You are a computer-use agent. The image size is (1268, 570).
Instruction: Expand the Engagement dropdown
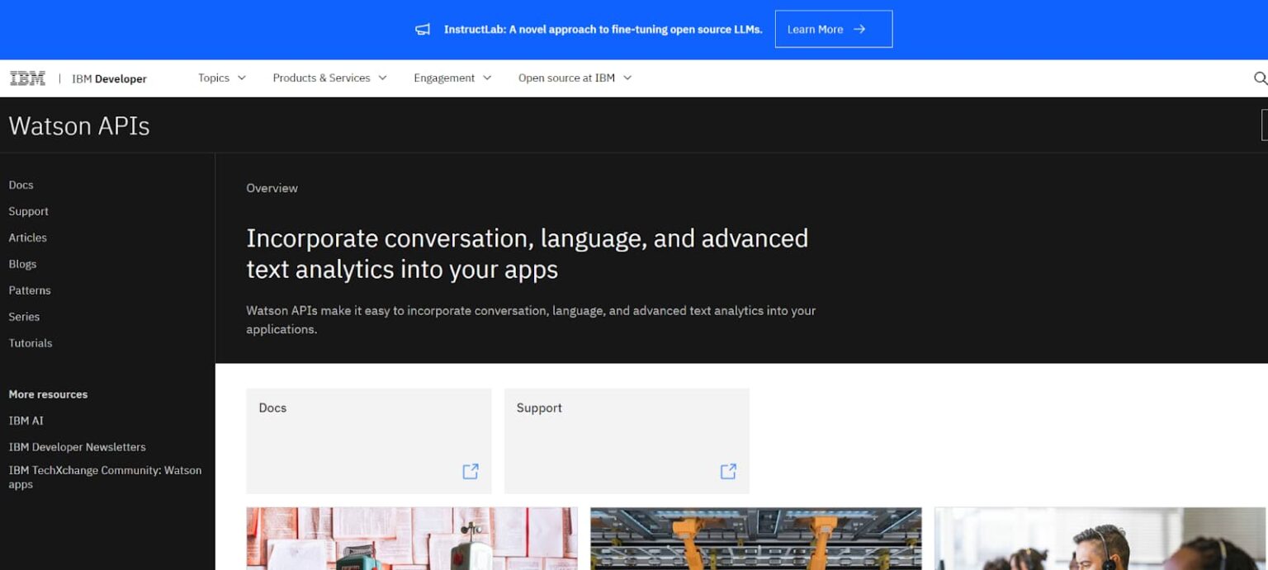coord(451,78)
